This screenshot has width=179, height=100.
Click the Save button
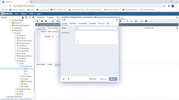click(113, 79)
